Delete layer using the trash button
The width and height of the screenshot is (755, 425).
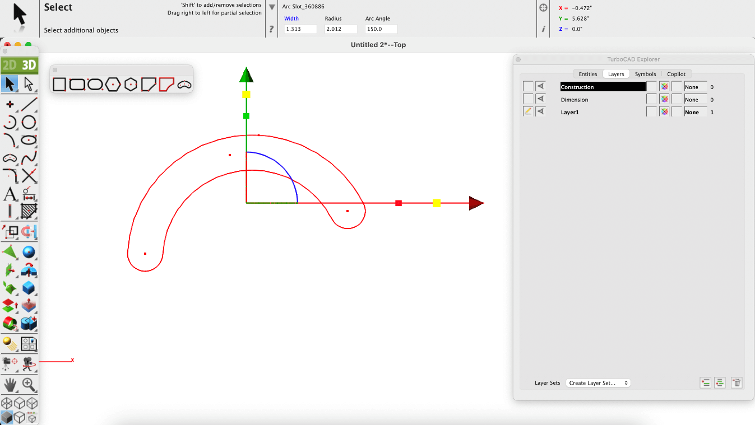[737, 383]
